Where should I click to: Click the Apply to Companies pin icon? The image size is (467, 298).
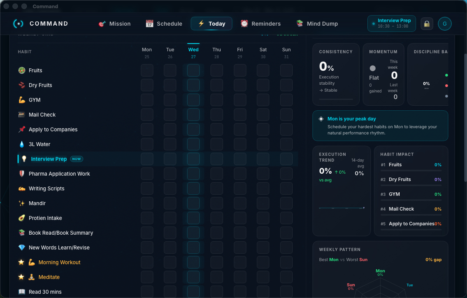22,129
